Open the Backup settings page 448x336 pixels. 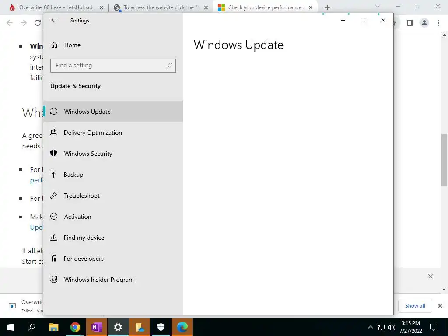113,175
